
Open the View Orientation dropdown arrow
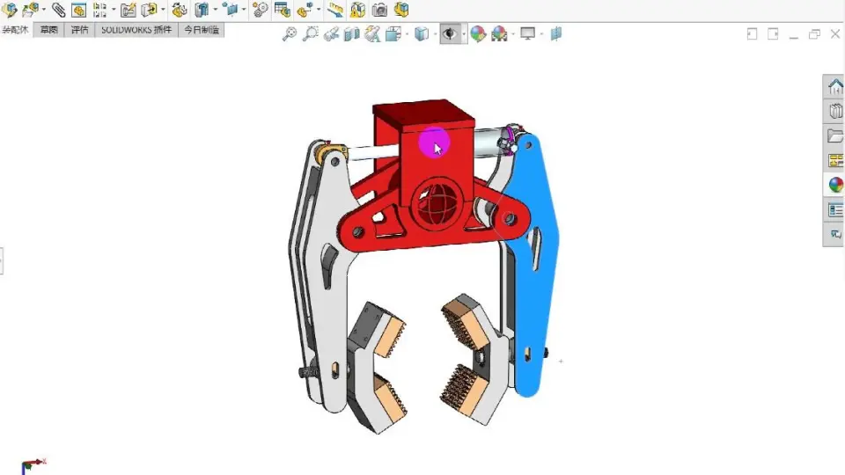coord(407,34)
